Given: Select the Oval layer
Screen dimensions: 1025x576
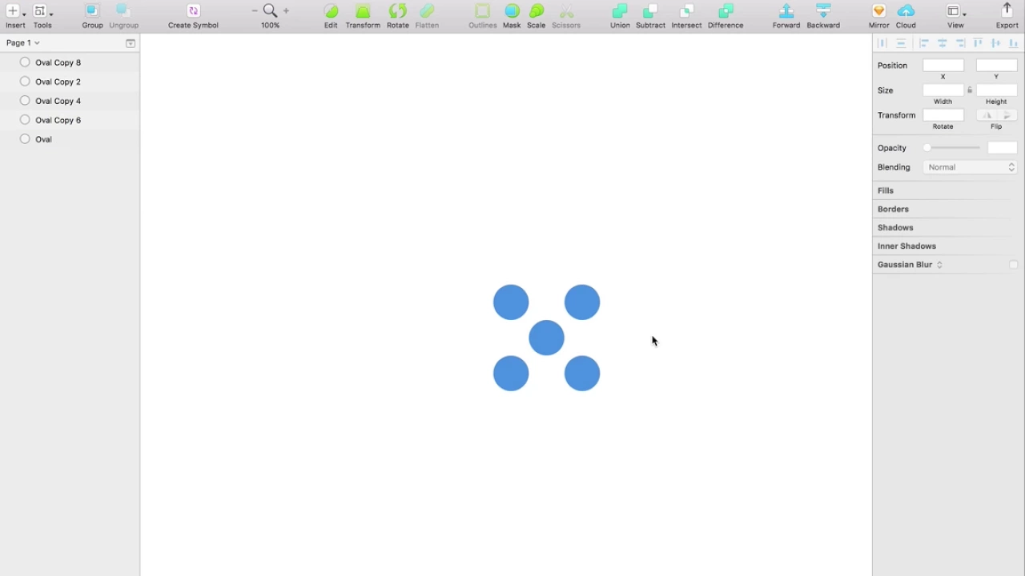Looking at the screenshot, I should (x=70, y=139).
